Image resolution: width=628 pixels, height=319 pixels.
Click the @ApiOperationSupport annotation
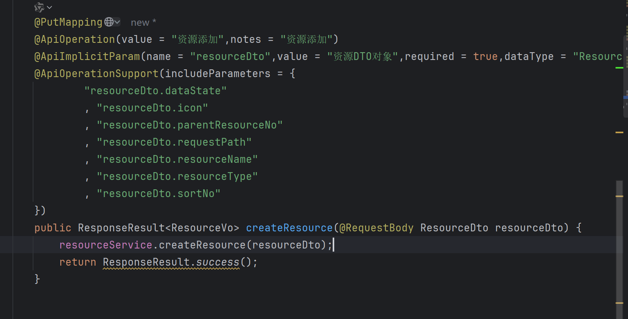[96, 74]
